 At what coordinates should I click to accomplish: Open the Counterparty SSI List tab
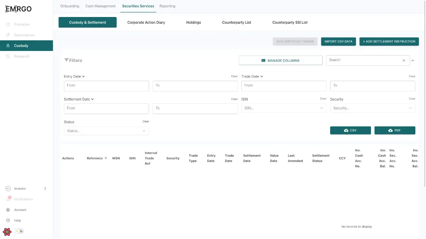click(x=290, y=22)
